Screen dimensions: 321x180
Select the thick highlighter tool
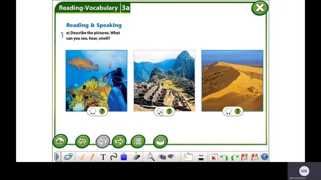[92, 157]
